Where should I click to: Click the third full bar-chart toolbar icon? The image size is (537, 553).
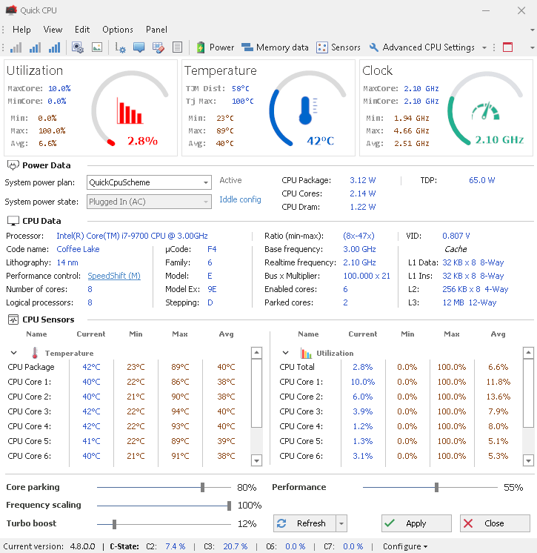(54, 47)
